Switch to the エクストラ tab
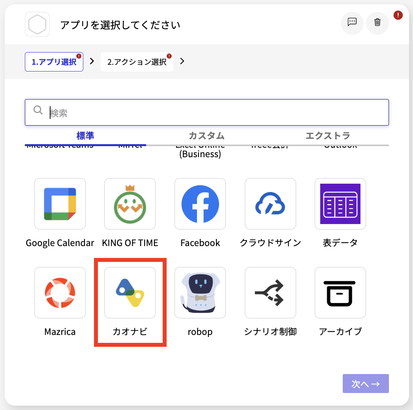Image resolution: width=413 pixels, height=410 pixels. (328, 136)
